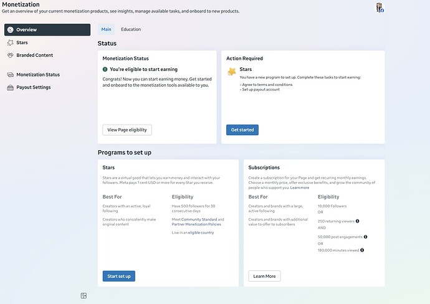The height and width of the screenshot is (304, 430).
Task: Click the Branded Content handshake icon
Action: click(x=10, y=55)
